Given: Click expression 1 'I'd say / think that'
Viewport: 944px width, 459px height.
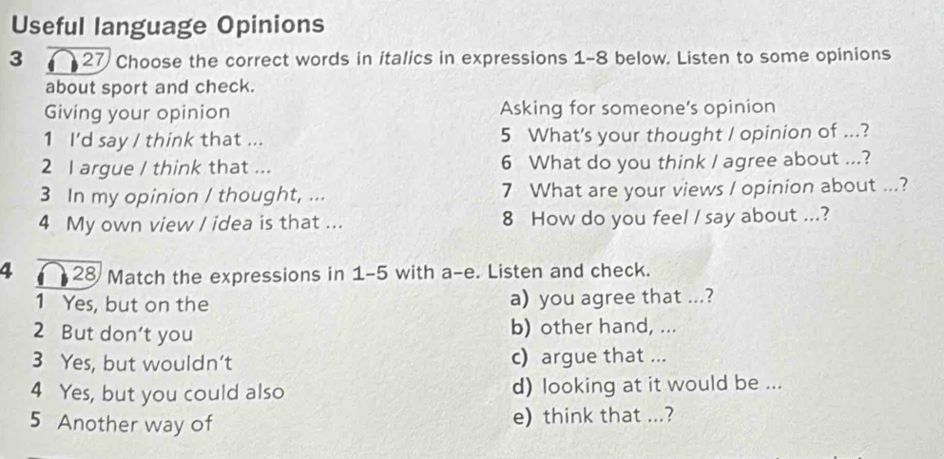Looking at the screenshot, I should coord(153,140).
